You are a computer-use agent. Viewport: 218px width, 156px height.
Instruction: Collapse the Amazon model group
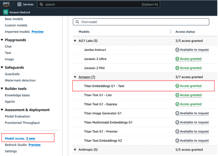pos(75,77)
